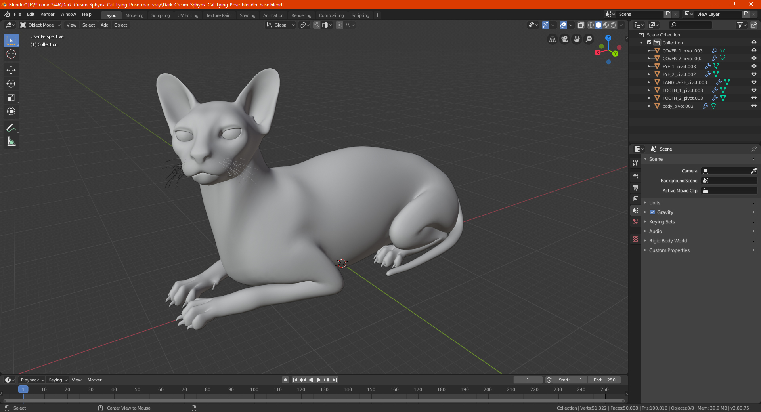Pin the Scene properties panel
Image resolution: width=761 pixels, height=412 pixels.
(753, 149)
